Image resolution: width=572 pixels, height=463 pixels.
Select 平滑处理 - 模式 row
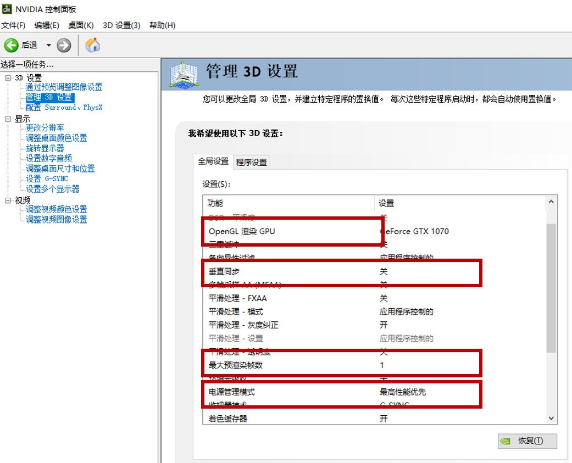coord(374,312)
